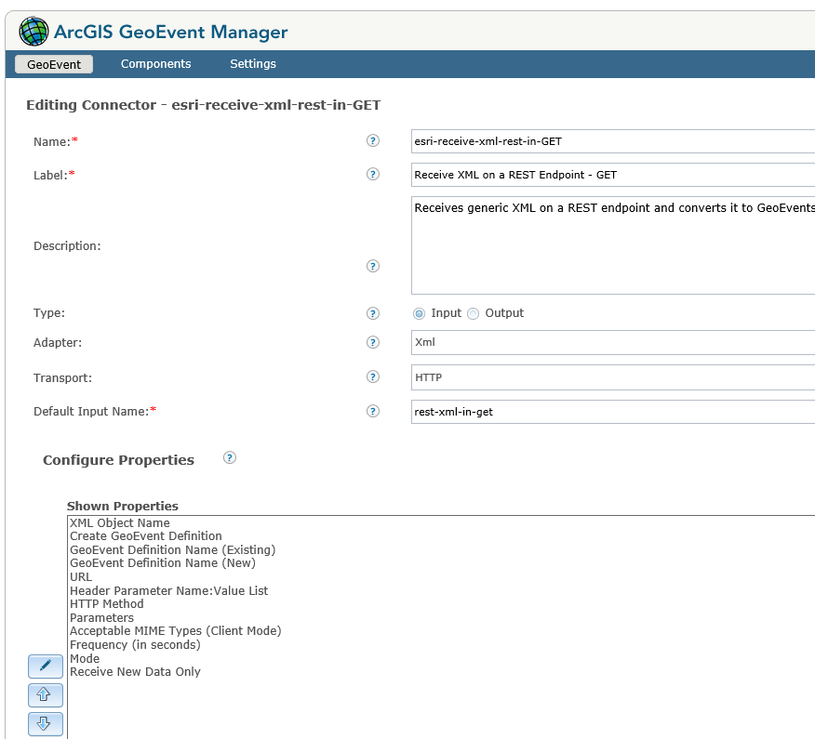Select the Input type radio button
Image resolution: width=815 pixels, height=739 pixels.
coord(419,313)
